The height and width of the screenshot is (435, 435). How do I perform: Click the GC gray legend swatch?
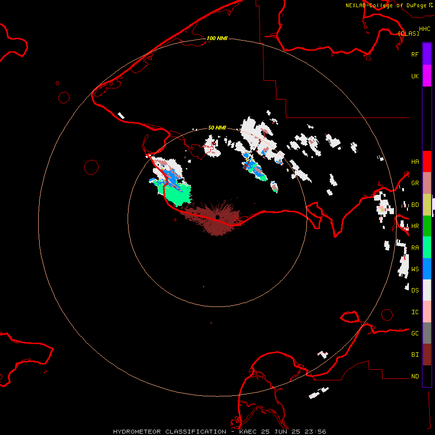click(x=427, y=333)
